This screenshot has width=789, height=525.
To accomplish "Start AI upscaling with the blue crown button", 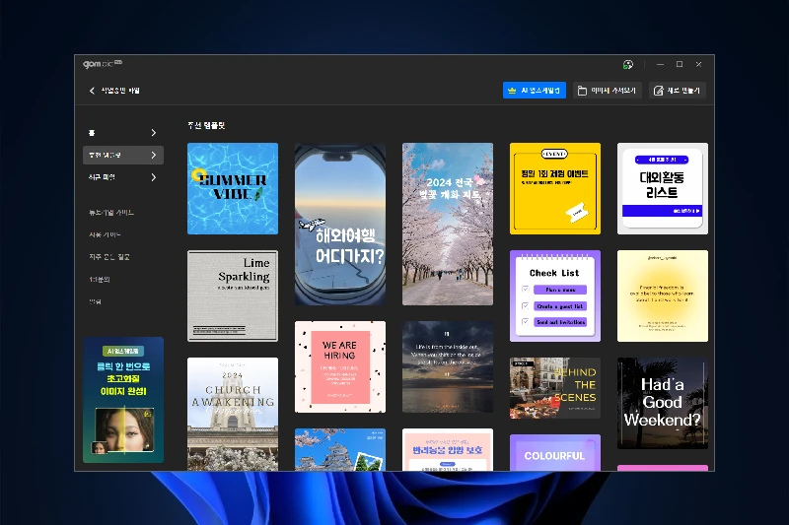I will [x=534, y=91].
